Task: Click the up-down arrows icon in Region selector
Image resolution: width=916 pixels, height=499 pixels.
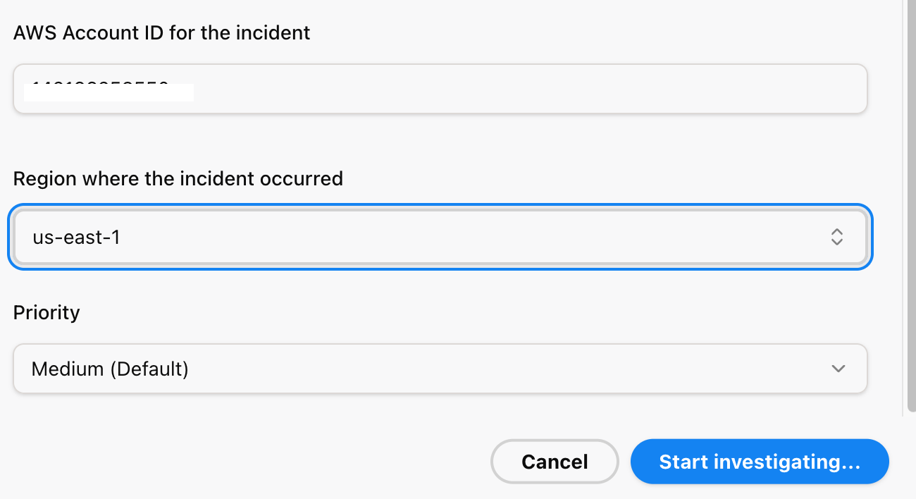Action: pyautogui.click(x=836, y=237)
